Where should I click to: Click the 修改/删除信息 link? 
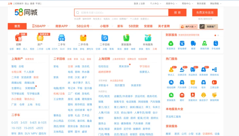click(x=205, y=19)
